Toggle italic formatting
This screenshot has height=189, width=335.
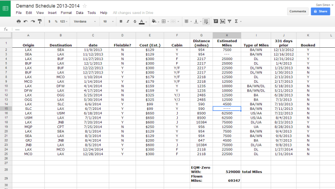(128, 21)
